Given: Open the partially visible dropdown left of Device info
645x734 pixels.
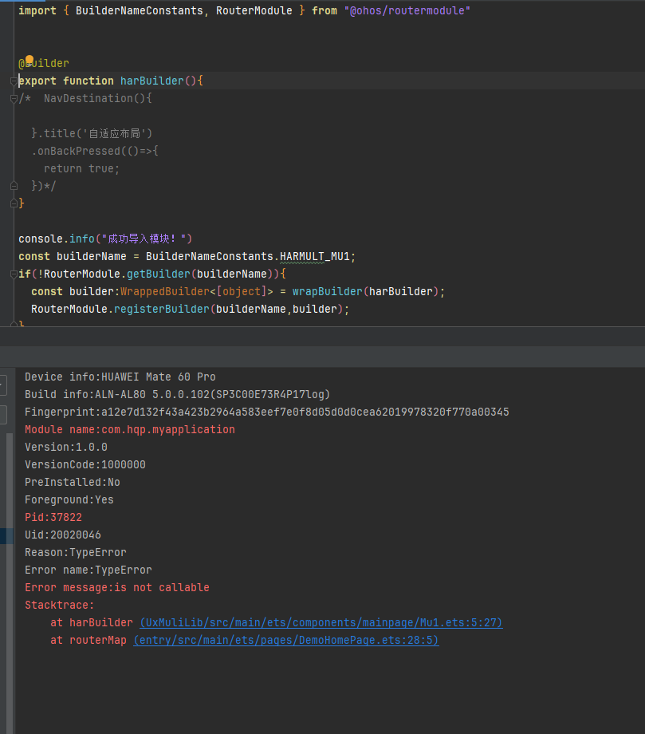Looking at the screenshot, I should point(3,384).
